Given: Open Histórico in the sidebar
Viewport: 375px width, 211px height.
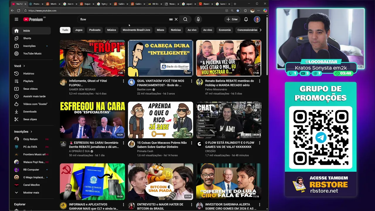Looking at the screenshot, I should pyautogui.click(x=31, y=73).
